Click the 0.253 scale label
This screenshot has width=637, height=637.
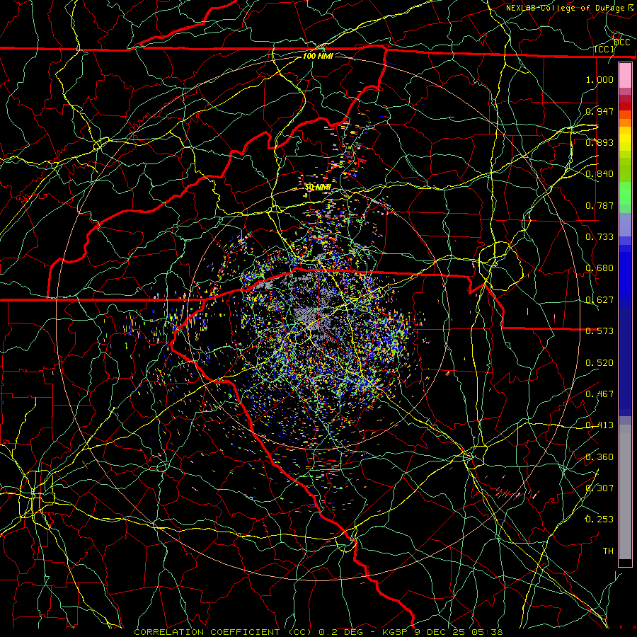point(599,520)
